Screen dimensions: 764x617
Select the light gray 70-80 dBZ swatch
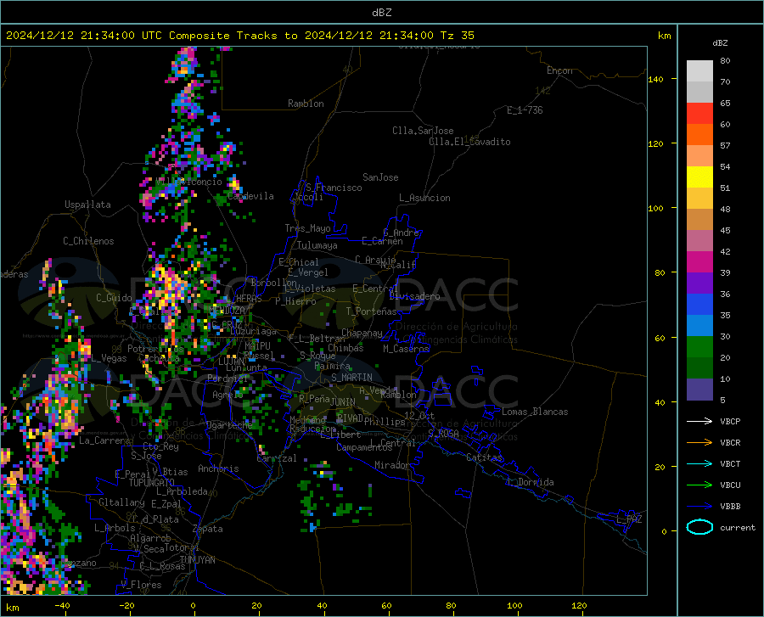click(699, 71)
